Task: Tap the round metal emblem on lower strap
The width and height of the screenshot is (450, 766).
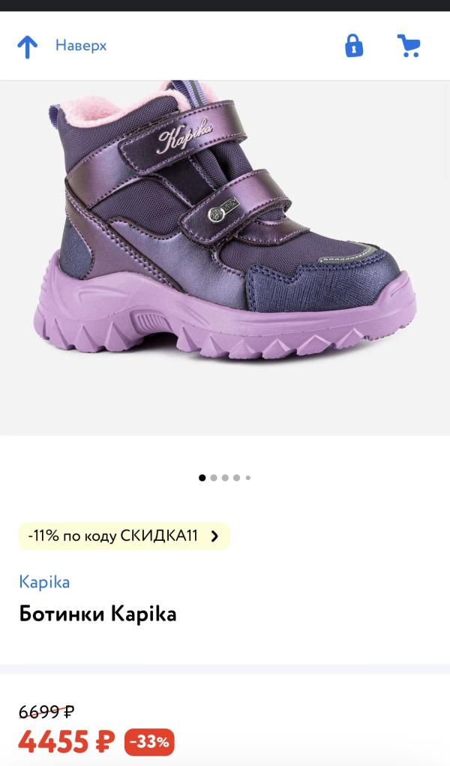Action: click(x=217, y=214)
